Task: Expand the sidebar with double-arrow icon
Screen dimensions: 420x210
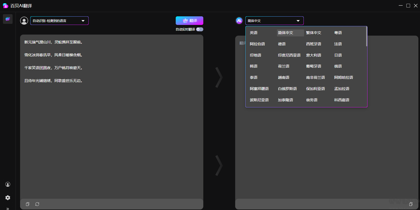Action: (8, 208)
